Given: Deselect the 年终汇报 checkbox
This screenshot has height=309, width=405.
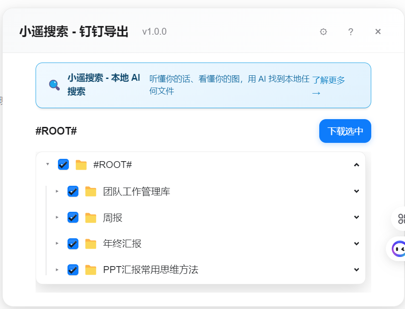Looking at the screenshot, I should click(73, 244).
